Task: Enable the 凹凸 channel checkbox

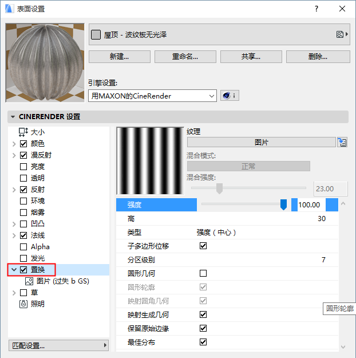Action: 23,224
